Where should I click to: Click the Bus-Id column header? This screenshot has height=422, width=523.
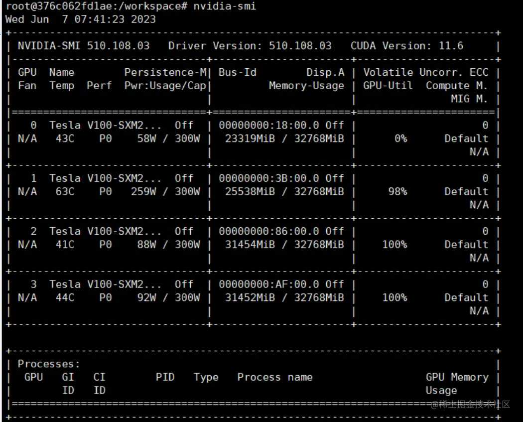tap(238, 72)
